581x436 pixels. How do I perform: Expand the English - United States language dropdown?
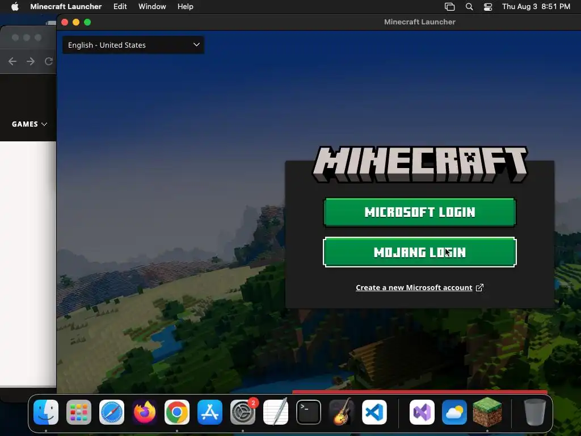133,45
